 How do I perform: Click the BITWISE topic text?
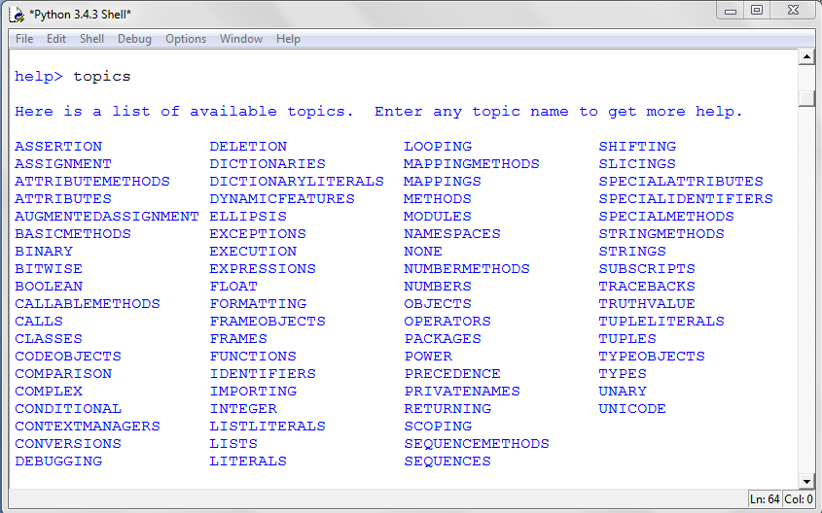pyautogui.click(x=49, y=268)
